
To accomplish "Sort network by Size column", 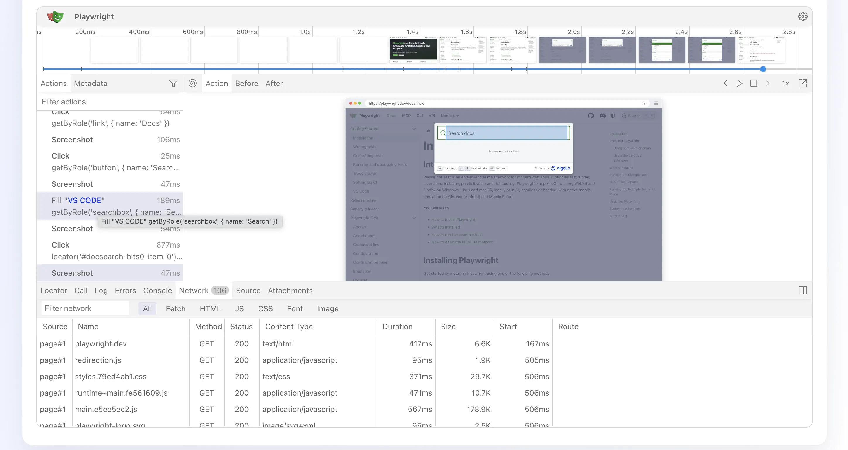I will [464, 327].
